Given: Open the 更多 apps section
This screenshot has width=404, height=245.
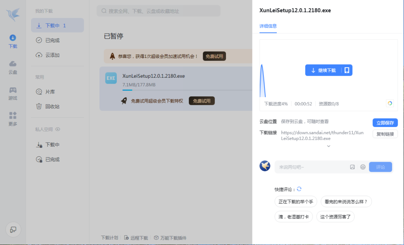Looking at the screenshot, I should click(x=13, y=119).
